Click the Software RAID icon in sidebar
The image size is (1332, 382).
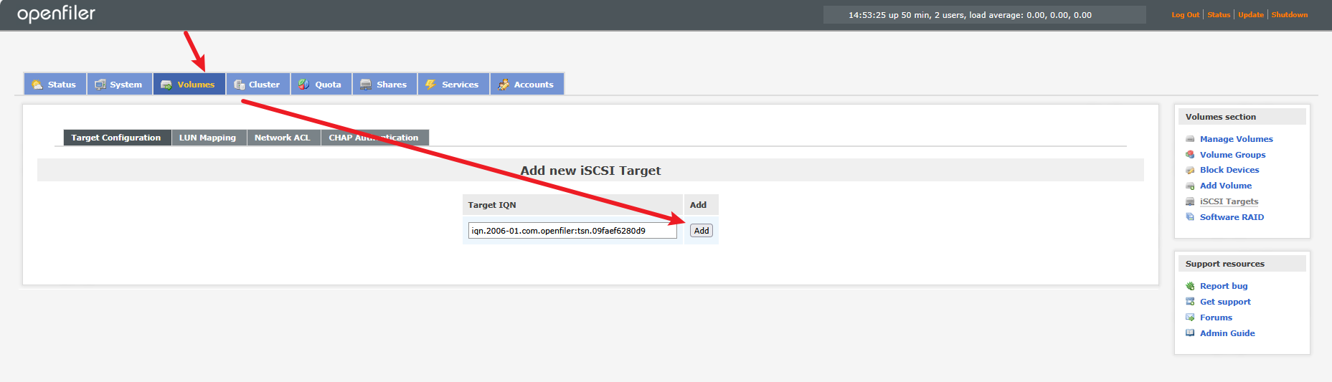coord(1191,217)
